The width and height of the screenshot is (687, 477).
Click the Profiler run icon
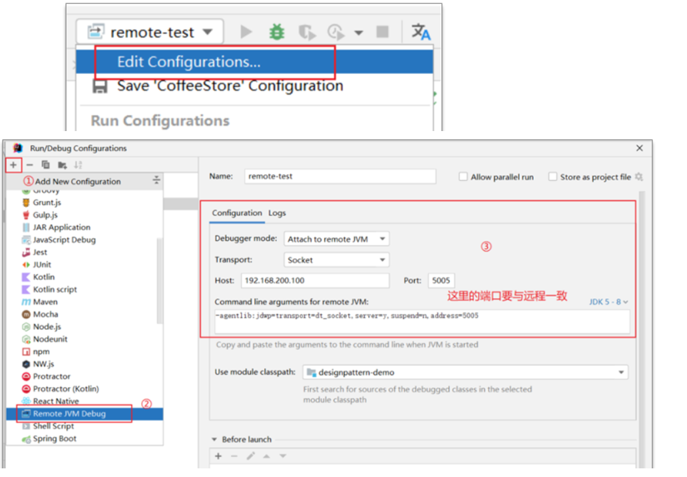(336, 33)
